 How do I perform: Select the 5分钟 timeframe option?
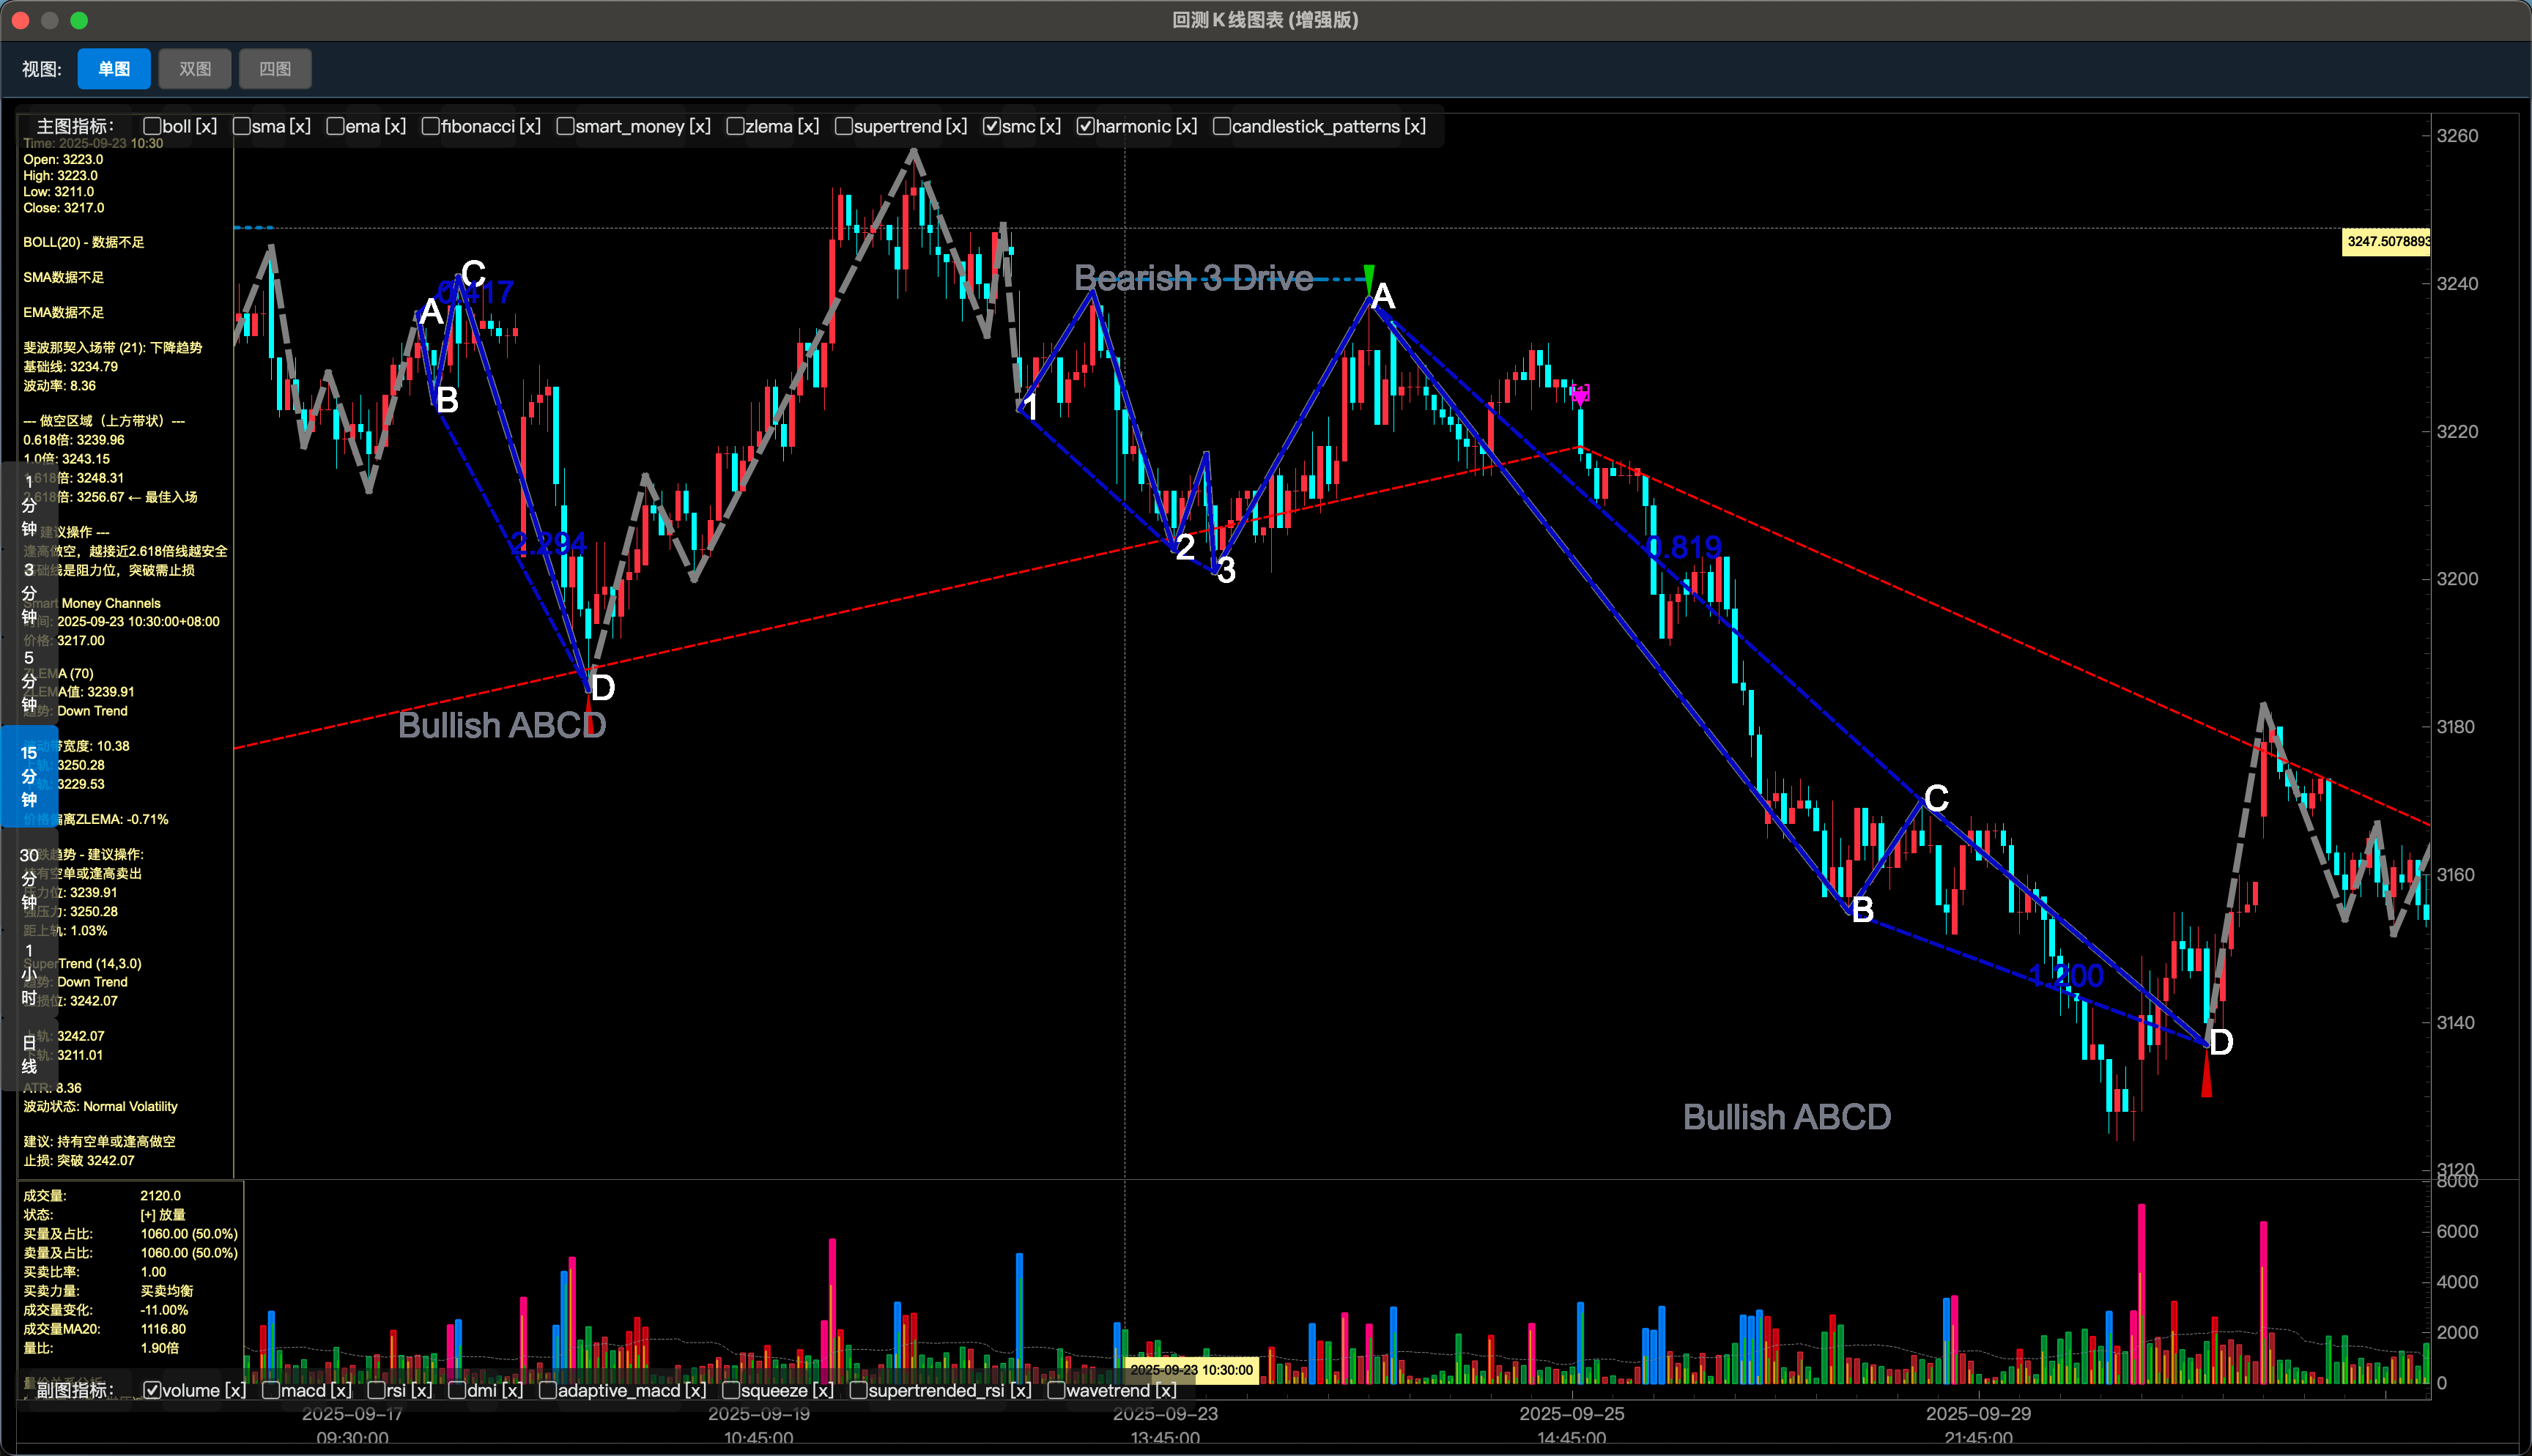(29, 681)
